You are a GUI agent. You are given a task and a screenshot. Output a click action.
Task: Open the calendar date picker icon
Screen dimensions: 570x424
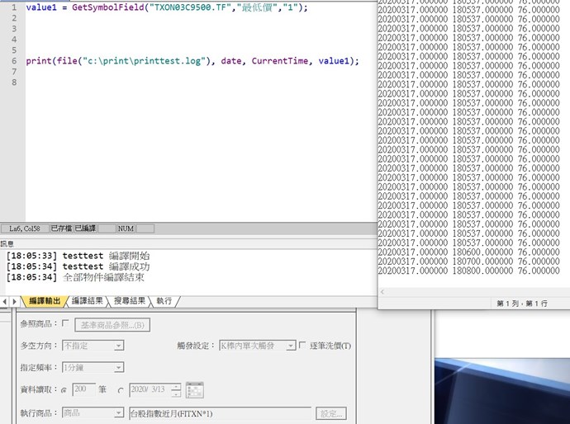click(x=195, y=389)
